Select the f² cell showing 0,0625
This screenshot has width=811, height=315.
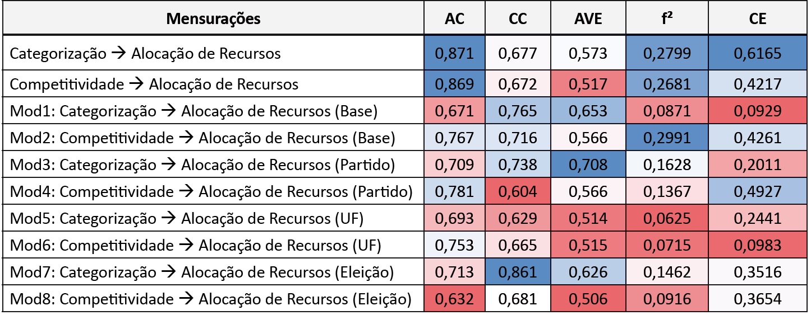tap(666, 219)
